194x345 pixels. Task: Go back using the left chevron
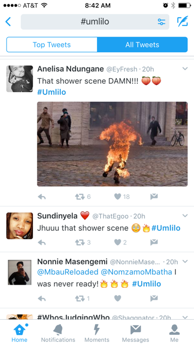pyautogui.click(x=8, y=22)
